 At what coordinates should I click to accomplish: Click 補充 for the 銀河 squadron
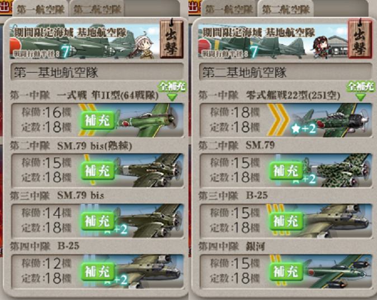pos(286,272)
